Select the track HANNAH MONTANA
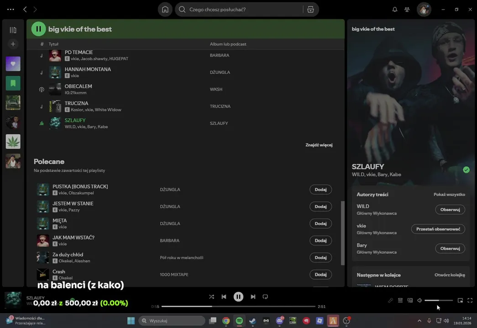This screenshot has height=328, width=477. click(186, 72)
